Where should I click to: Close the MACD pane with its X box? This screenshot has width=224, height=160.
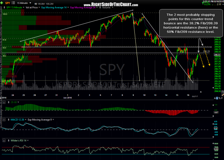click(4, 120)
